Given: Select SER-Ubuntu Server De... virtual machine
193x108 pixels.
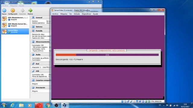Looking at the screenshot, I should [x=15, y=25].
